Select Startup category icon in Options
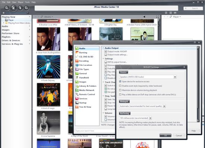 point(77,103)
